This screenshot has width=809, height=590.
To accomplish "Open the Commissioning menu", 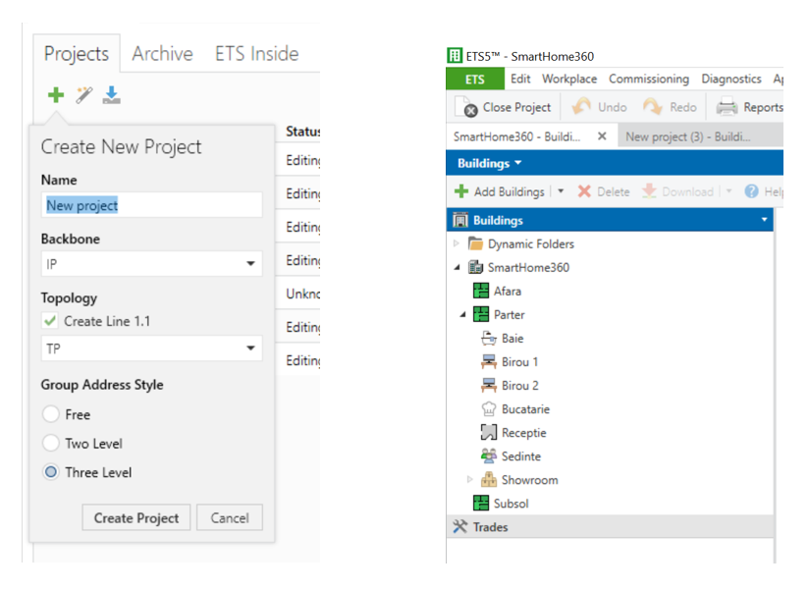I will [x=648, y=79].
